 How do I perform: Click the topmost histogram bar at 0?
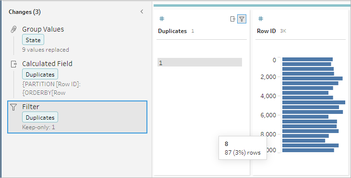click(307, 59)
